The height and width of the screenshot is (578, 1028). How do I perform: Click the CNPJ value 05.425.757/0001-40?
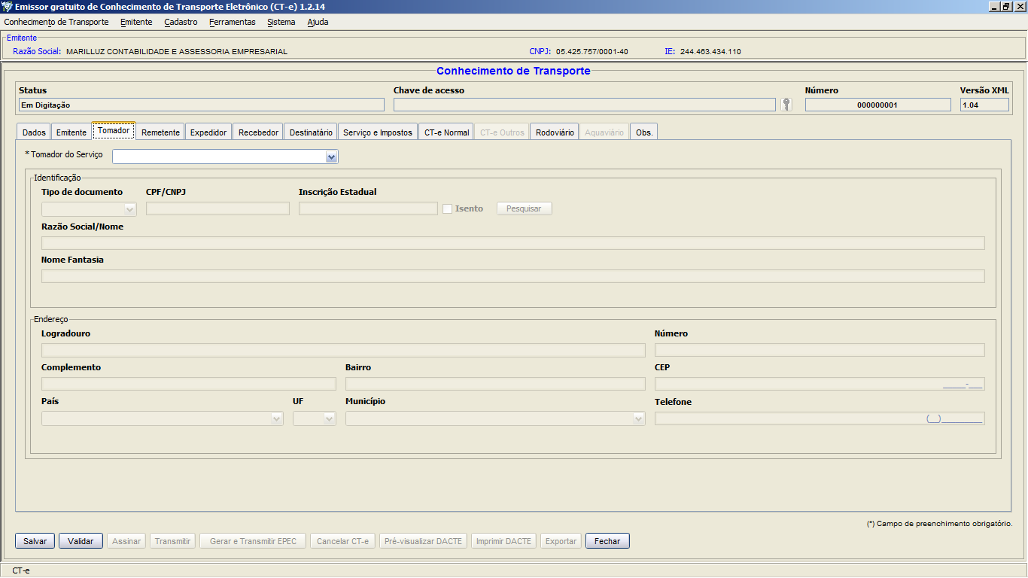(x=592, y=52)
